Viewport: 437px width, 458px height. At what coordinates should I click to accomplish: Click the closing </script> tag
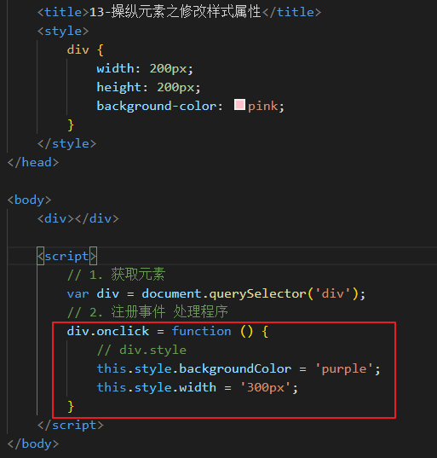71,425
